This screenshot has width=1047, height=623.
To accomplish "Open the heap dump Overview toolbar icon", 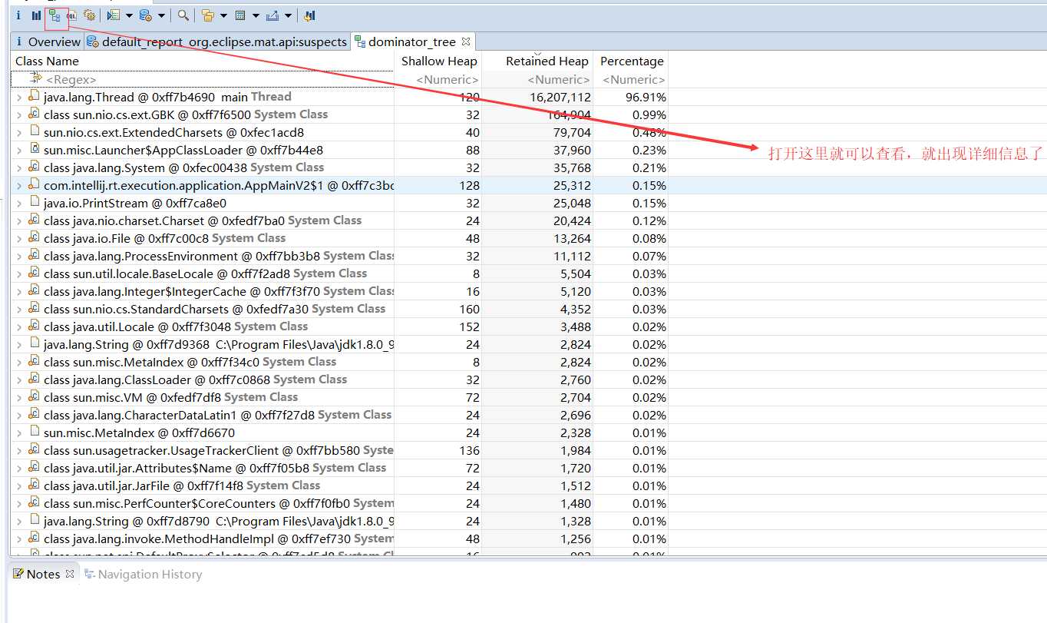I will pos(18,15).
